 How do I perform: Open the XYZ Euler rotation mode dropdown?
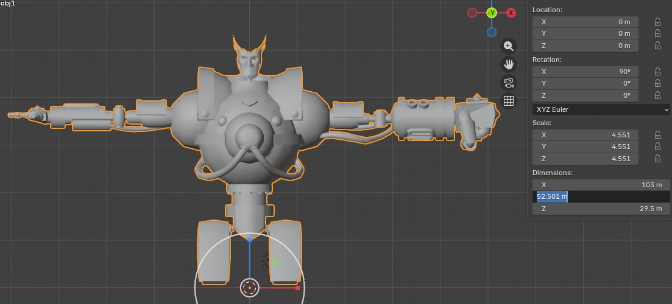[x=601, y=109]
